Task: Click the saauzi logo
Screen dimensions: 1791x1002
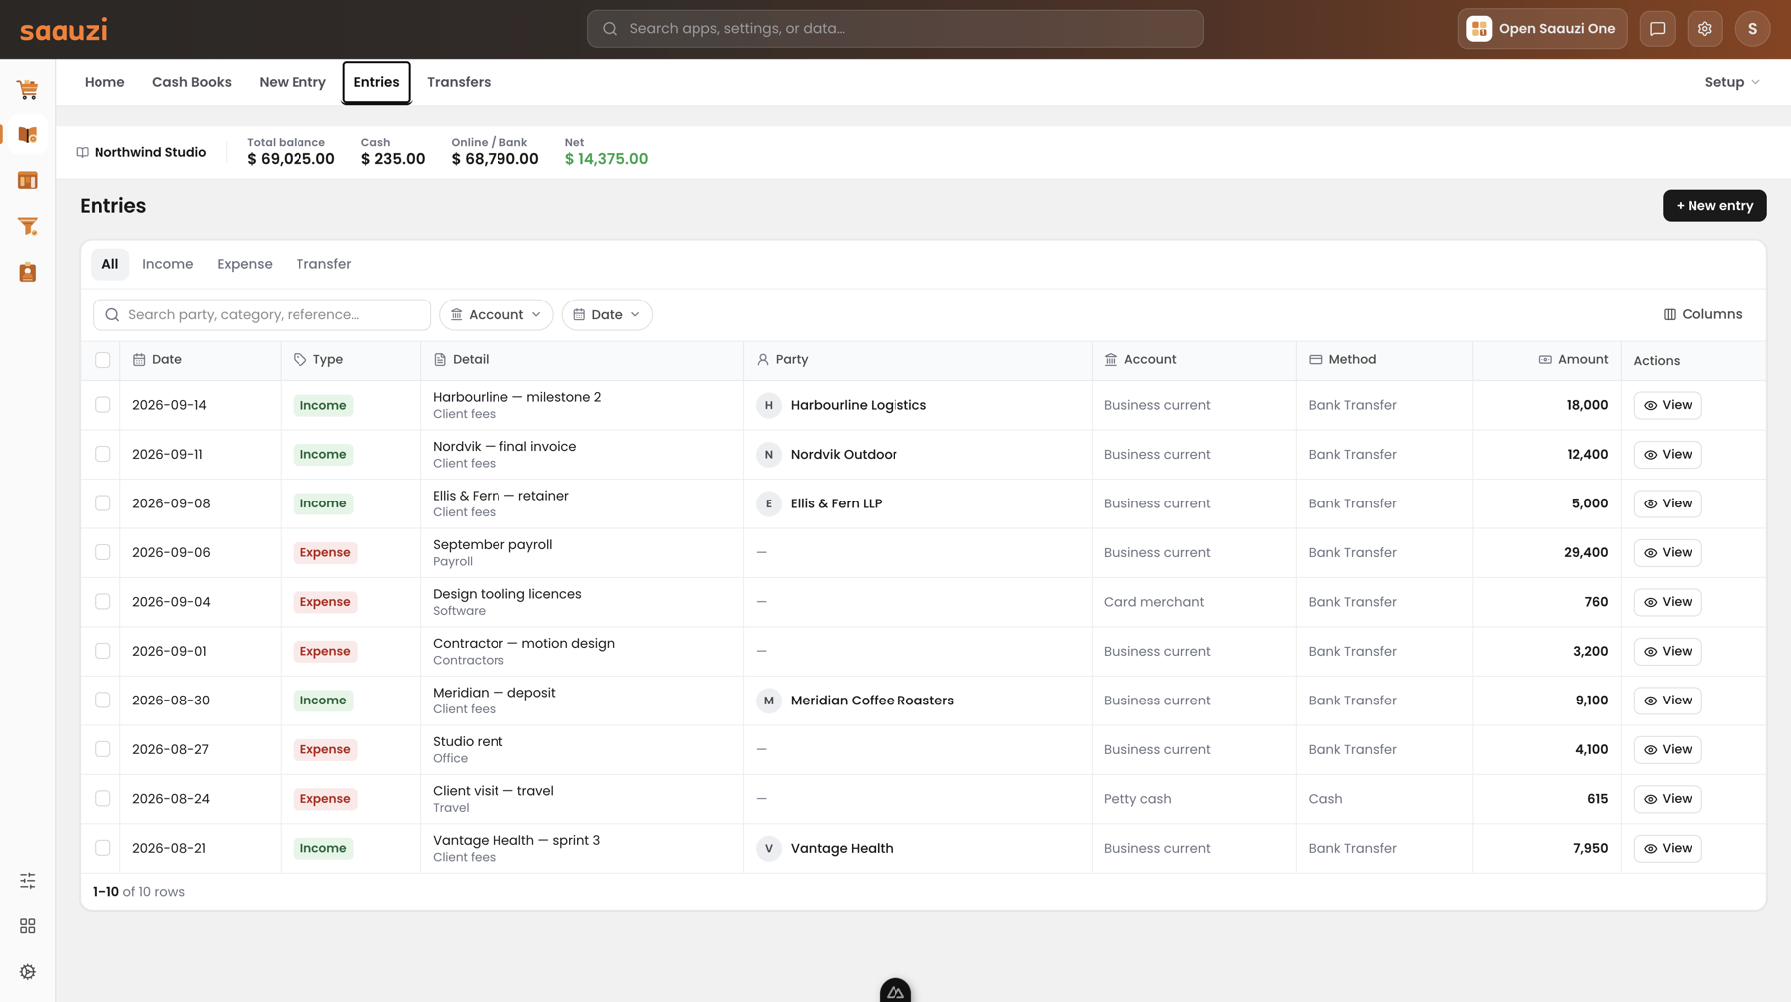Action: pyautogui.click(x=64, y=30)
